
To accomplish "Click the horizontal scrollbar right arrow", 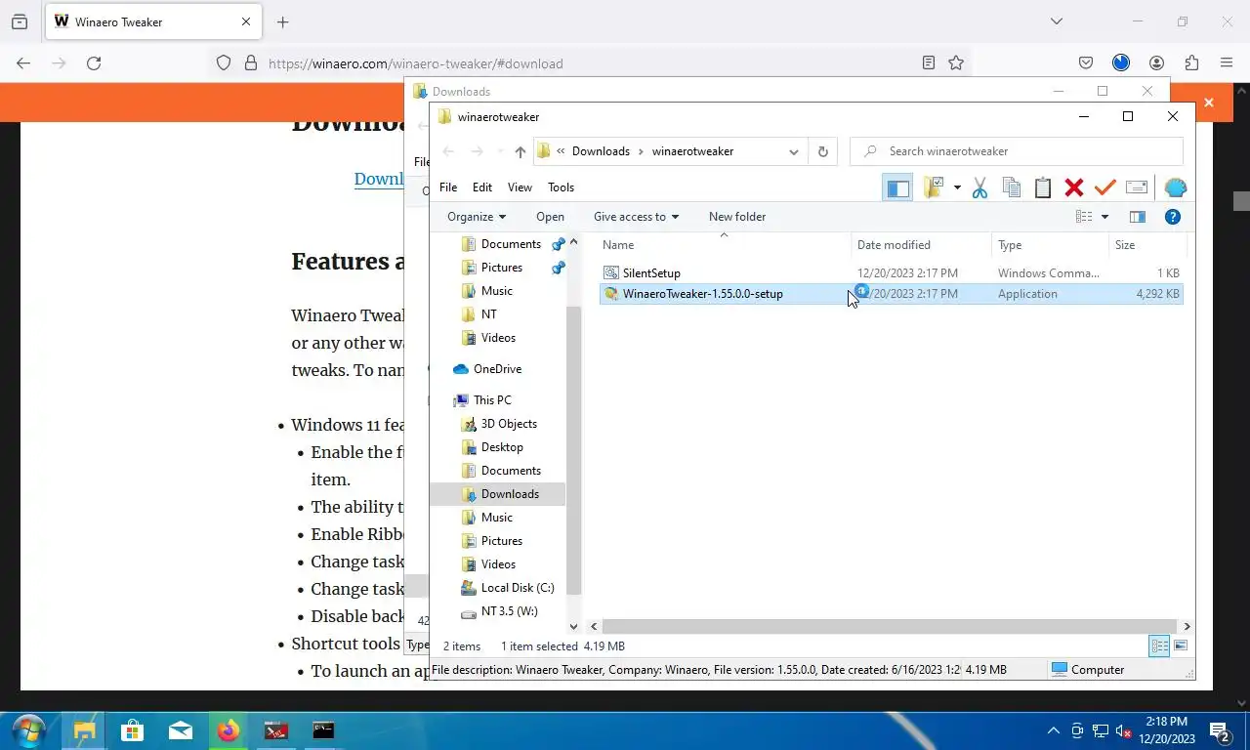I will [1187, 627].
